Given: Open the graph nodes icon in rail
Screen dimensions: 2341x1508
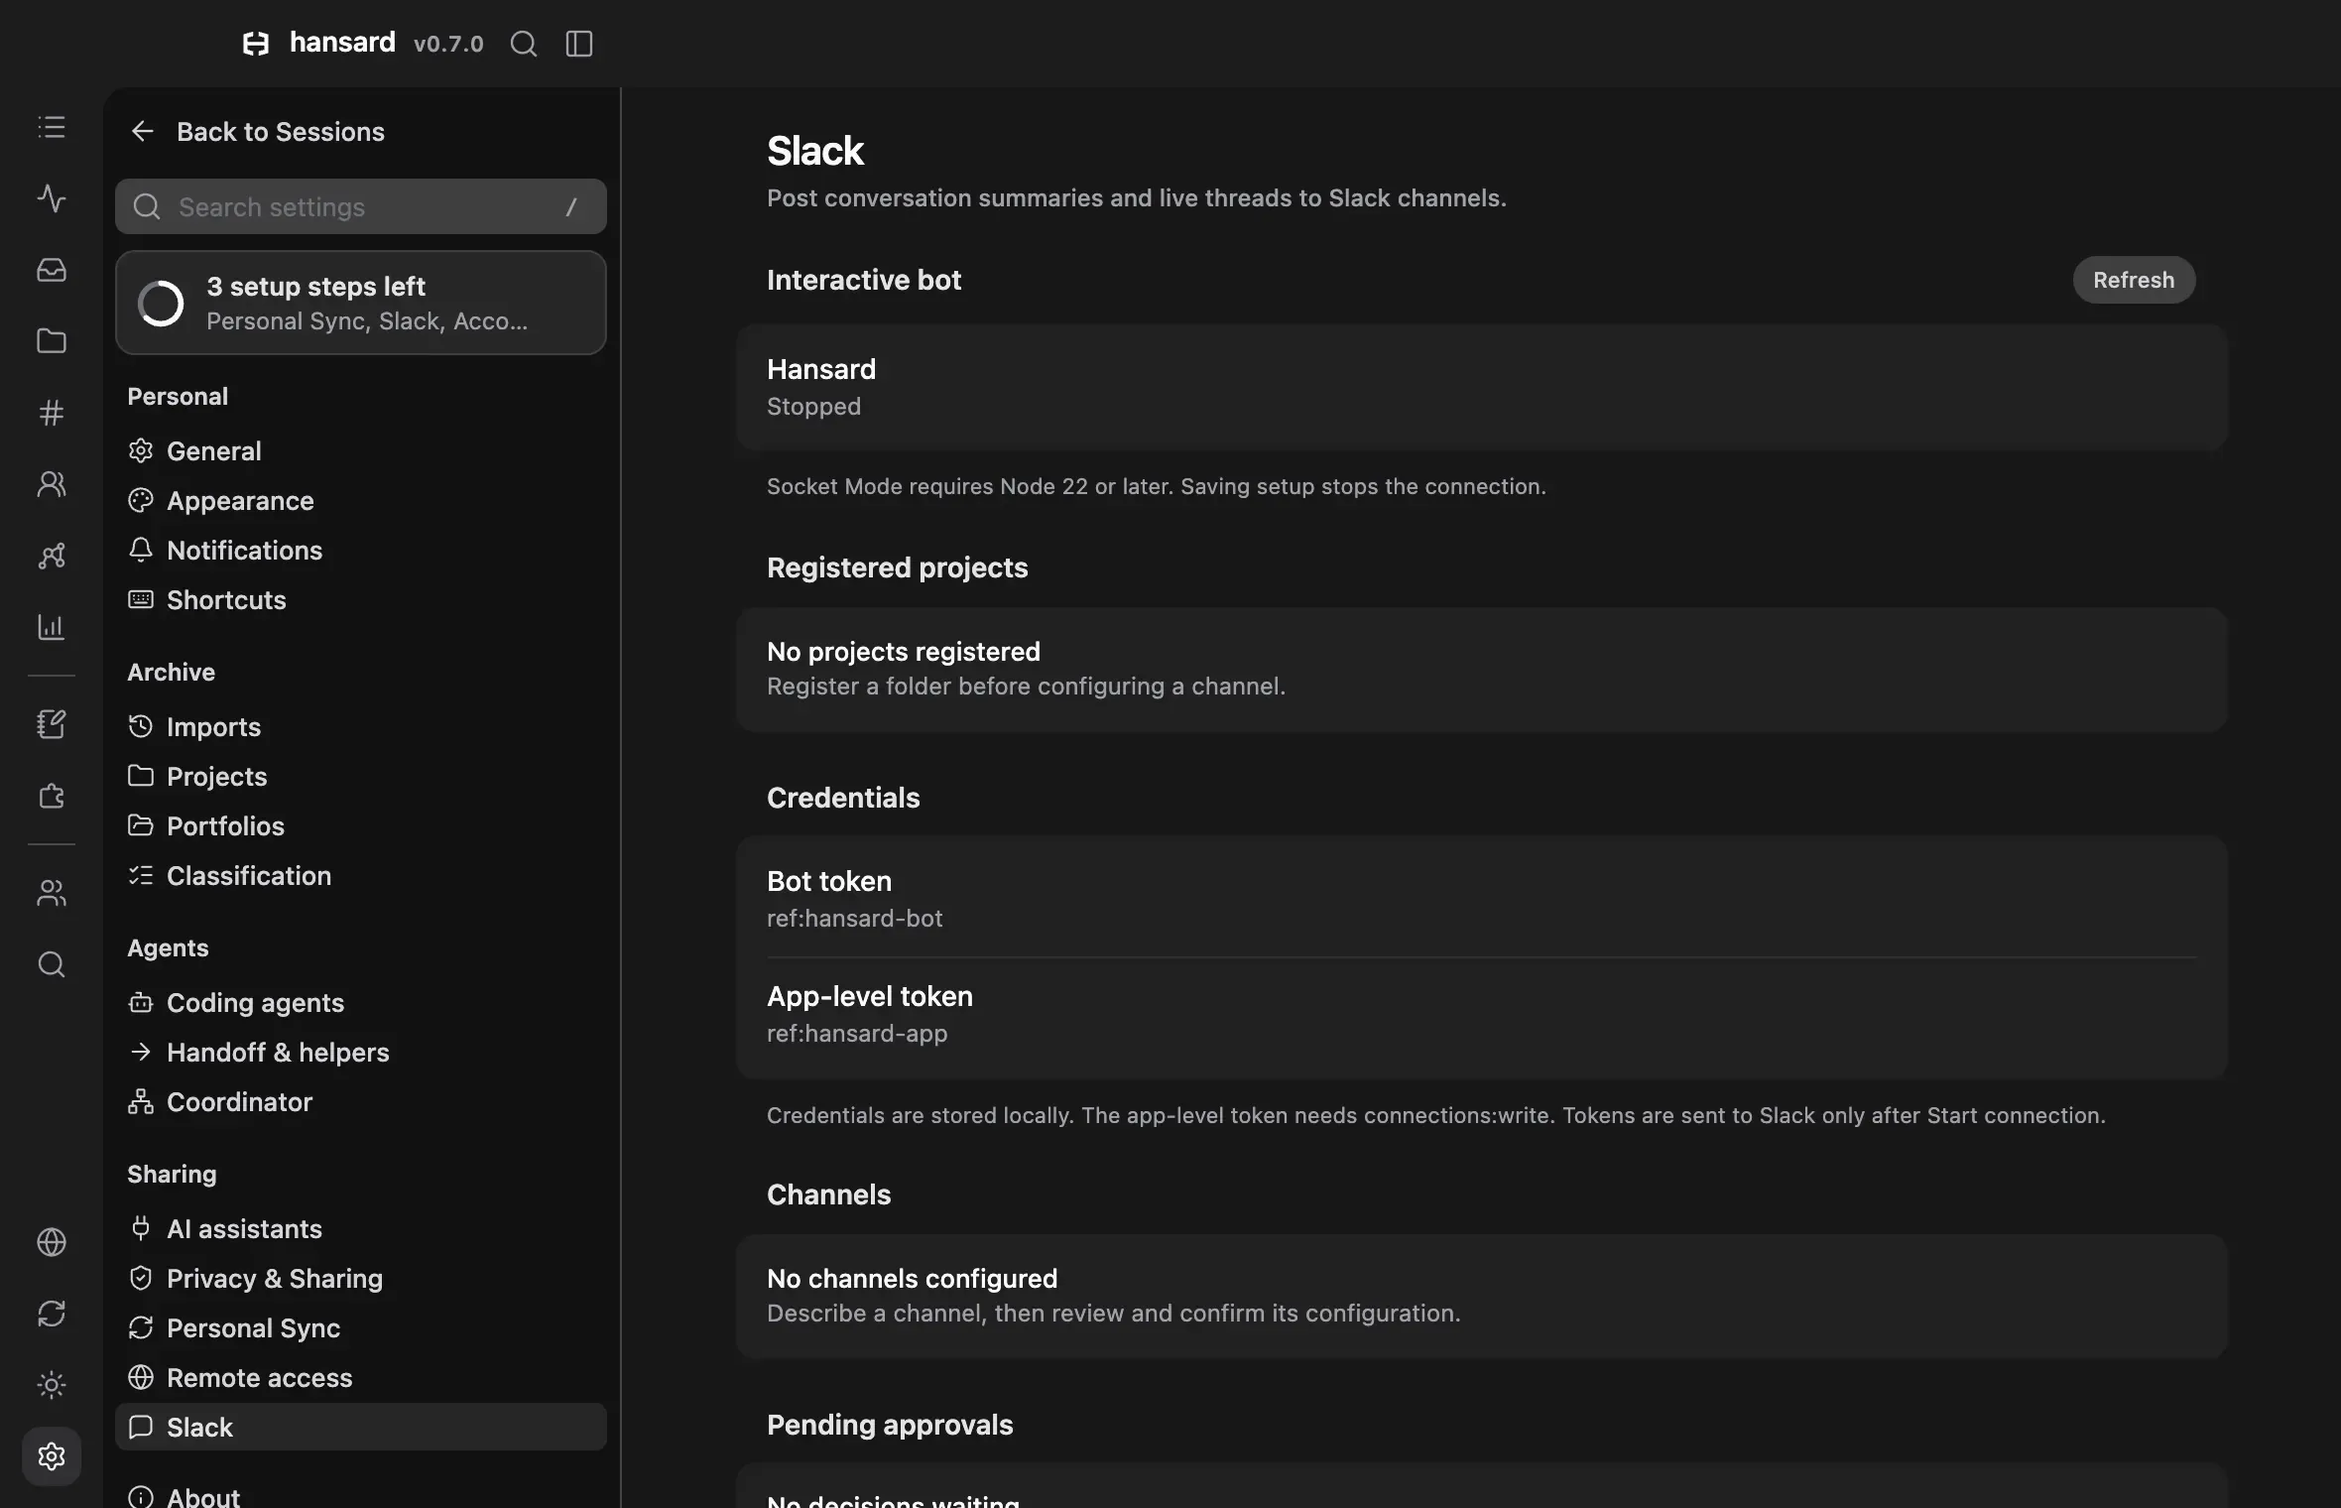Looking at the screenshot, I should click(x=52, y=556).
